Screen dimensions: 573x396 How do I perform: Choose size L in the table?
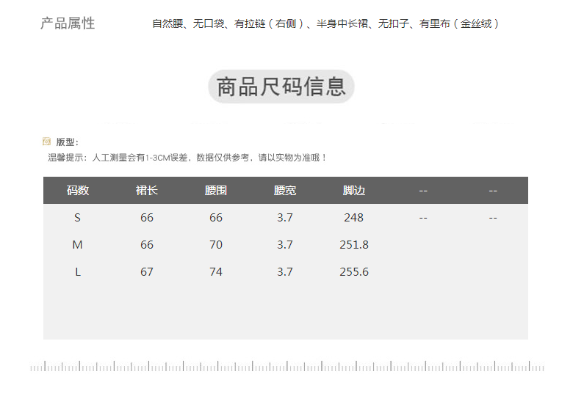78,272
